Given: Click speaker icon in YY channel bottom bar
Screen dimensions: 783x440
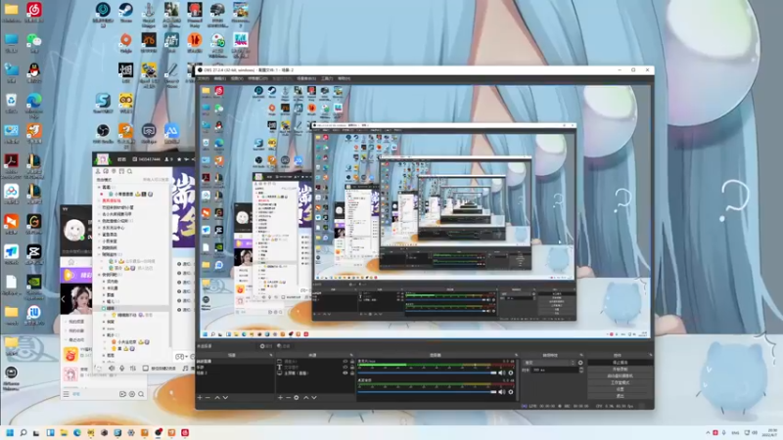Looking at the screenshot, I should tap(112, 369).
